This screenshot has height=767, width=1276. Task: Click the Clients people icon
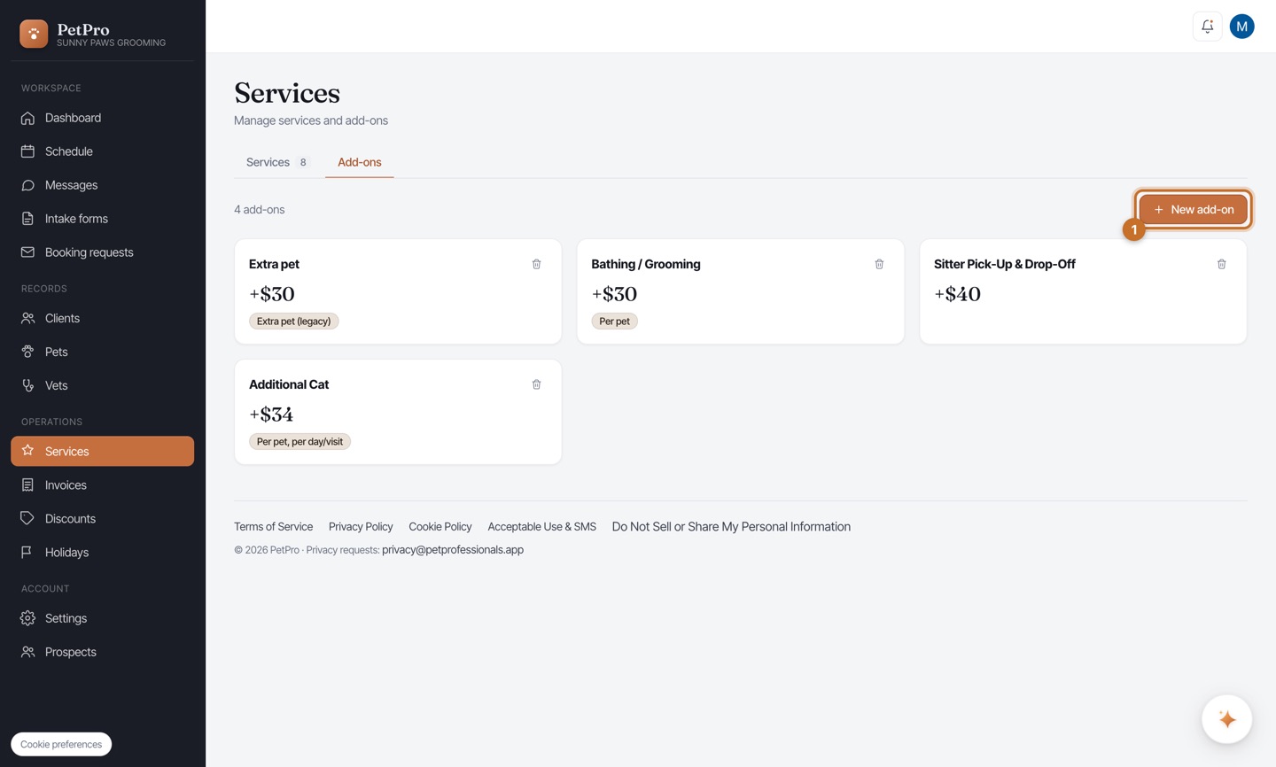[x=28, y=318]
